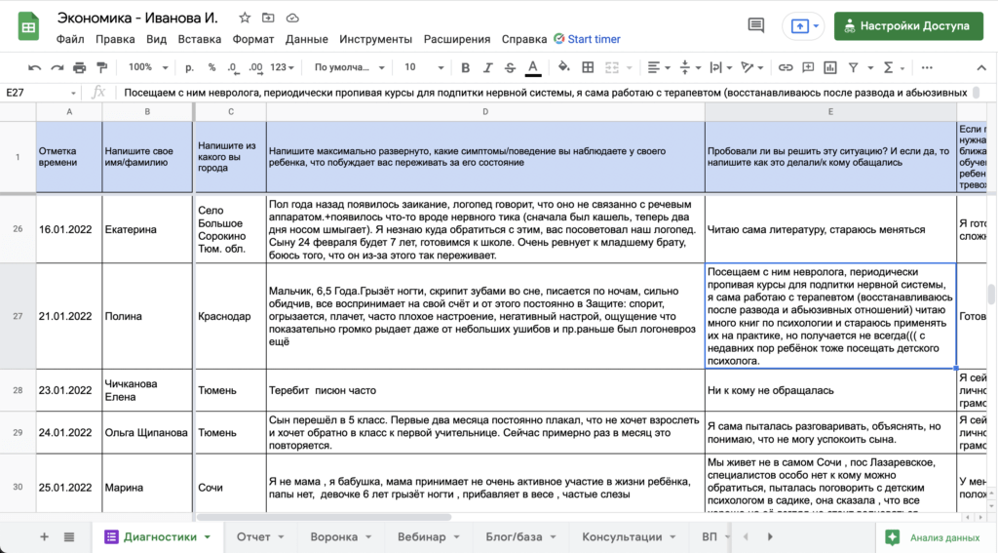The height and width of the screenshot is (553, 998).
Task: Format as currency (р.)
Action: 189,67
